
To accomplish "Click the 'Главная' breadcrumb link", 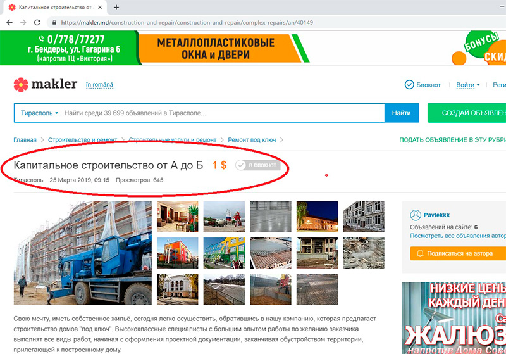I will click(25, 140).
